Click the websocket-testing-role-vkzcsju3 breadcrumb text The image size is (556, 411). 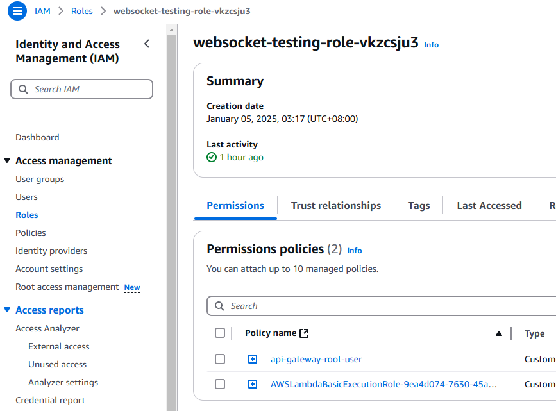(x=182, y=11)
